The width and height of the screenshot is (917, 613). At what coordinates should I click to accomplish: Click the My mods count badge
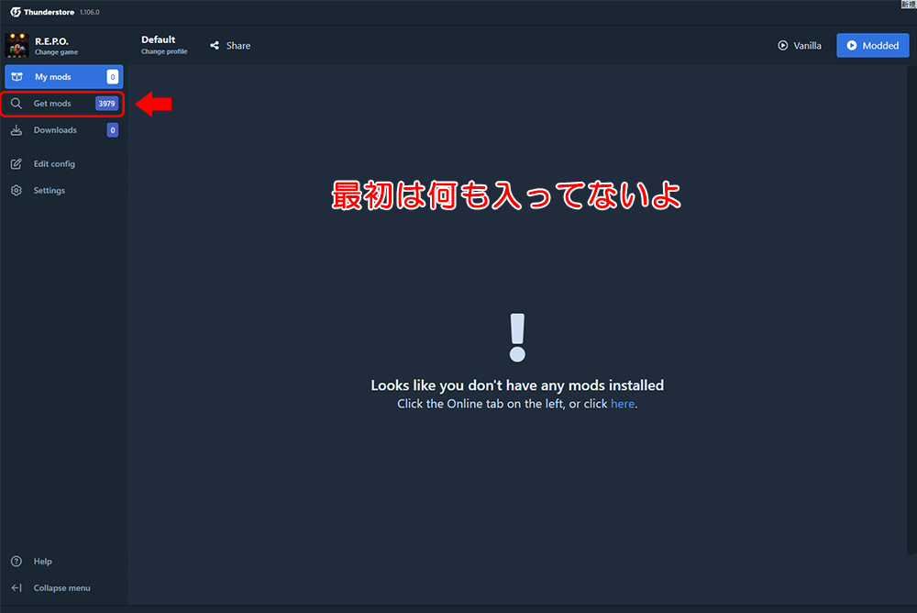(x=113, y=77)
